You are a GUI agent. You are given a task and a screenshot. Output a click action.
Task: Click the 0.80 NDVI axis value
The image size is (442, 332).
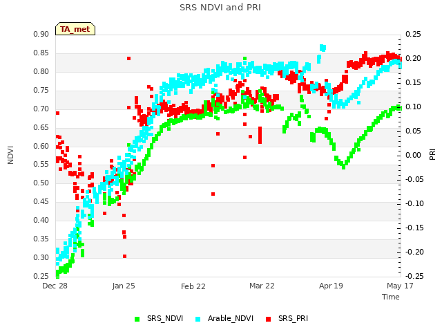(41, 72)
